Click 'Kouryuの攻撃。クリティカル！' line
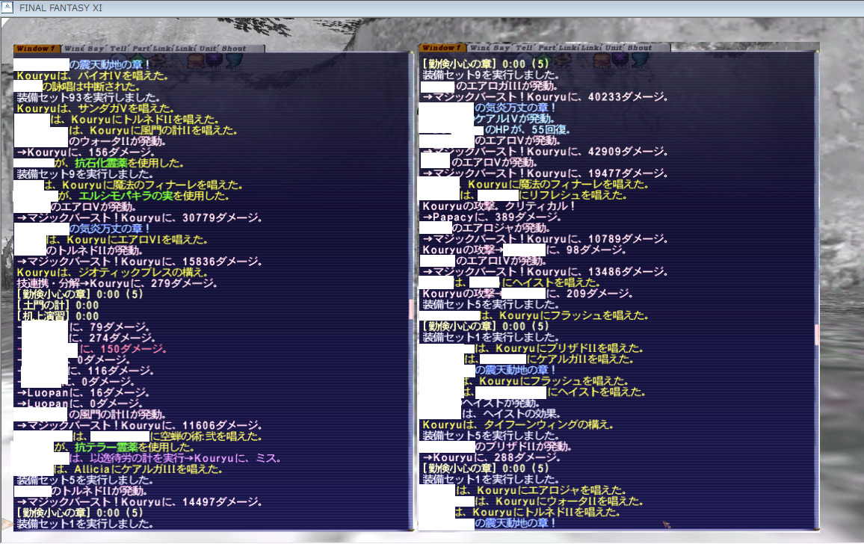This screenshot has height=544, width=864. (499, 206)
